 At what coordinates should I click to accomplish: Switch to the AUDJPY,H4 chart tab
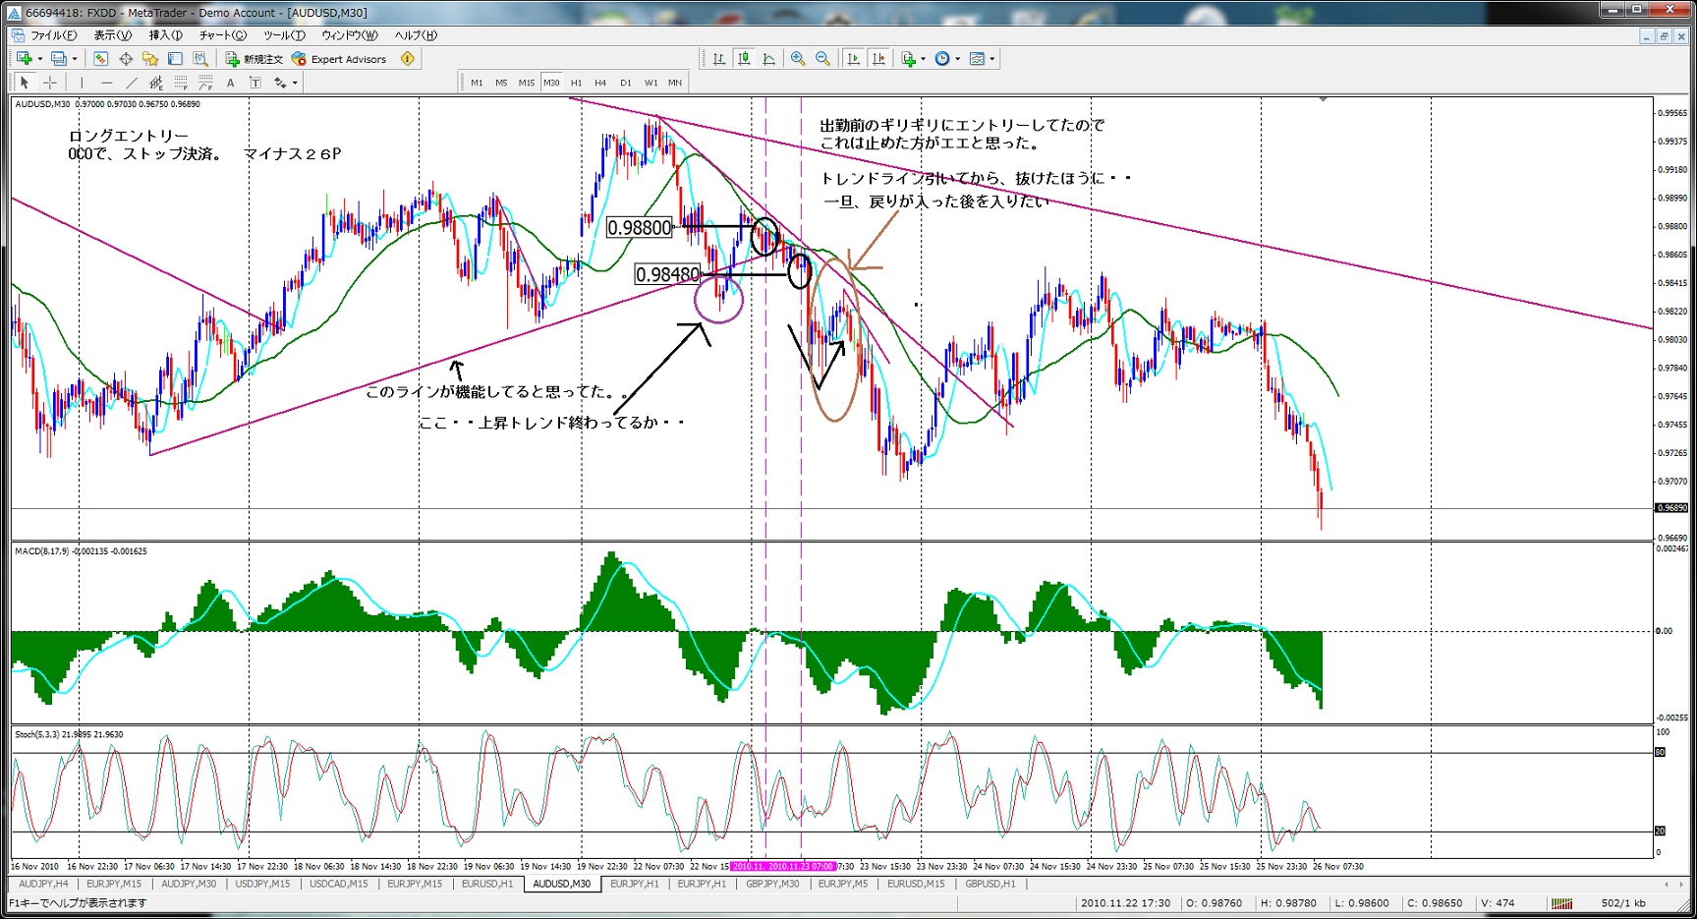click(43, 885)
